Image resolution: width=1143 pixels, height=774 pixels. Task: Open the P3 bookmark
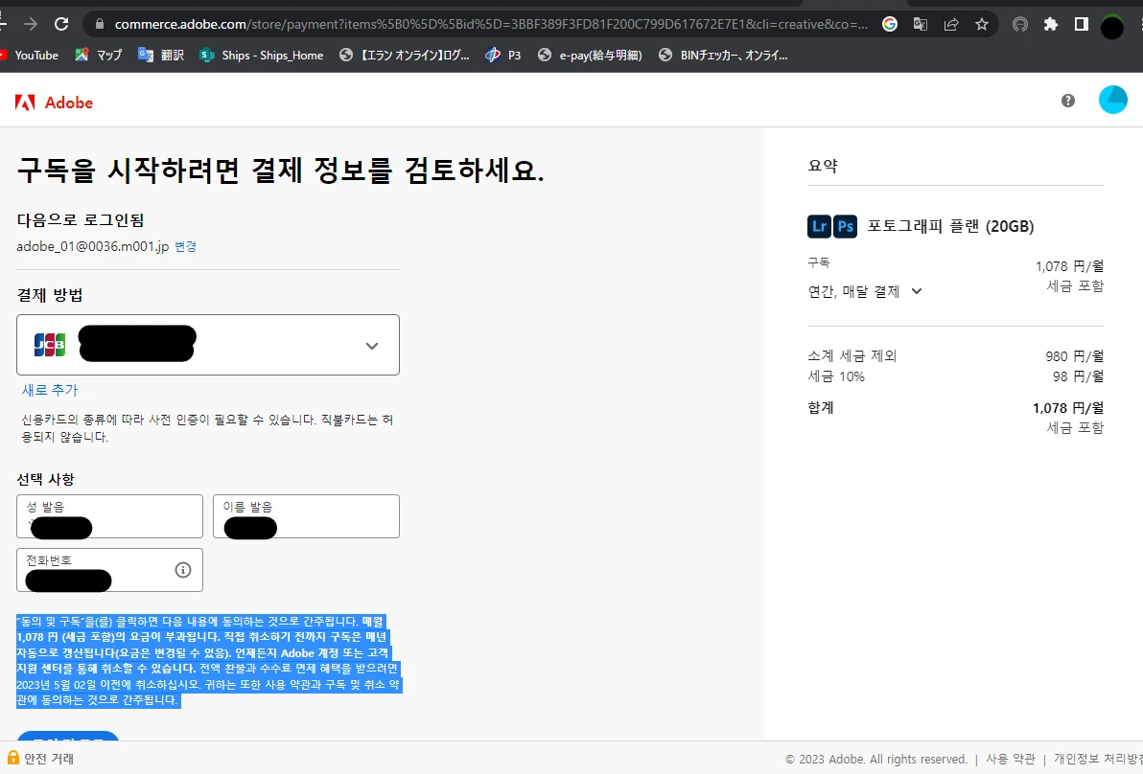coord(503,55)
